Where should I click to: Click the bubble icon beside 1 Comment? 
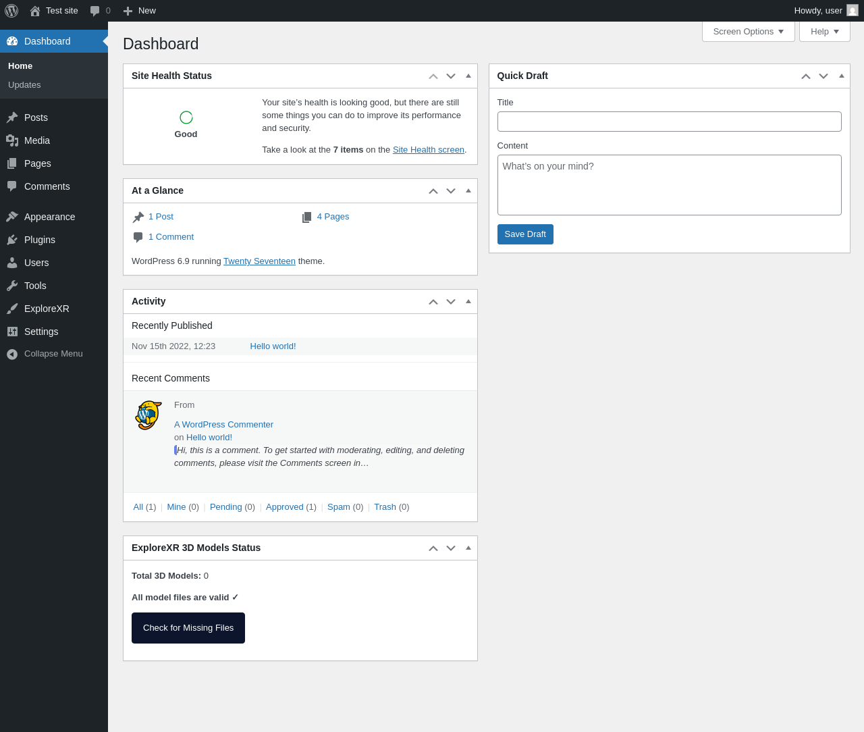(x=138, y=237)
